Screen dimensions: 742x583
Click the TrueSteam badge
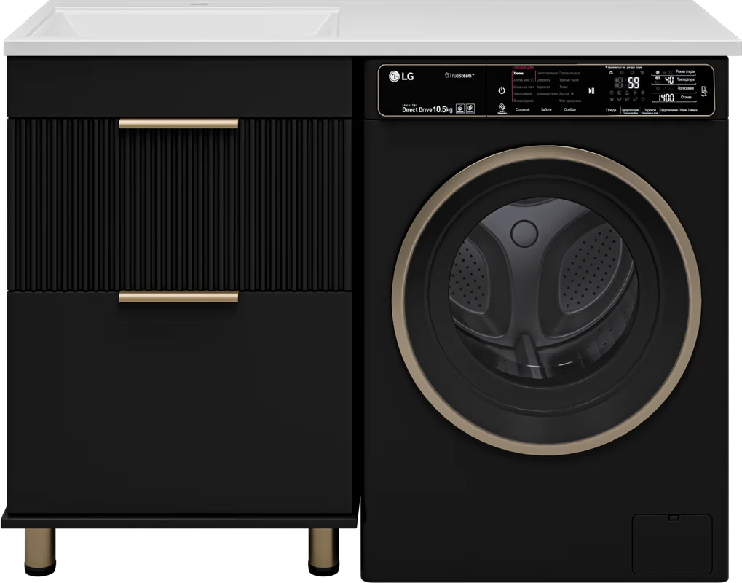point(459,75)
